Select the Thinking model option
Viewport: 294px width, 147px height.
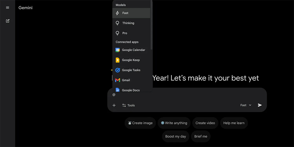pos(131,23)
